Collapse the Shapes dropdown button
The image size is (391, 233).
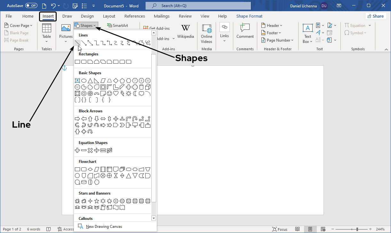[x=86, y=26]
